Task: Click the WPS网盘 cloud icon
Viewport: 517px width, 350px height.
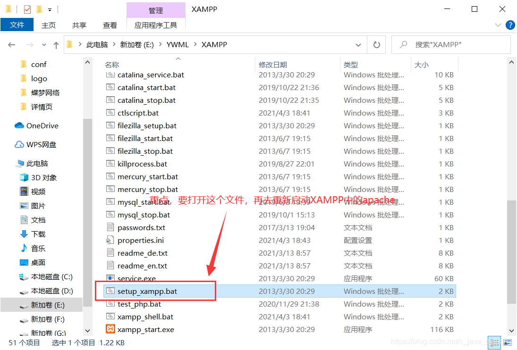Action: pyautogui.click(x=19, y=144)
